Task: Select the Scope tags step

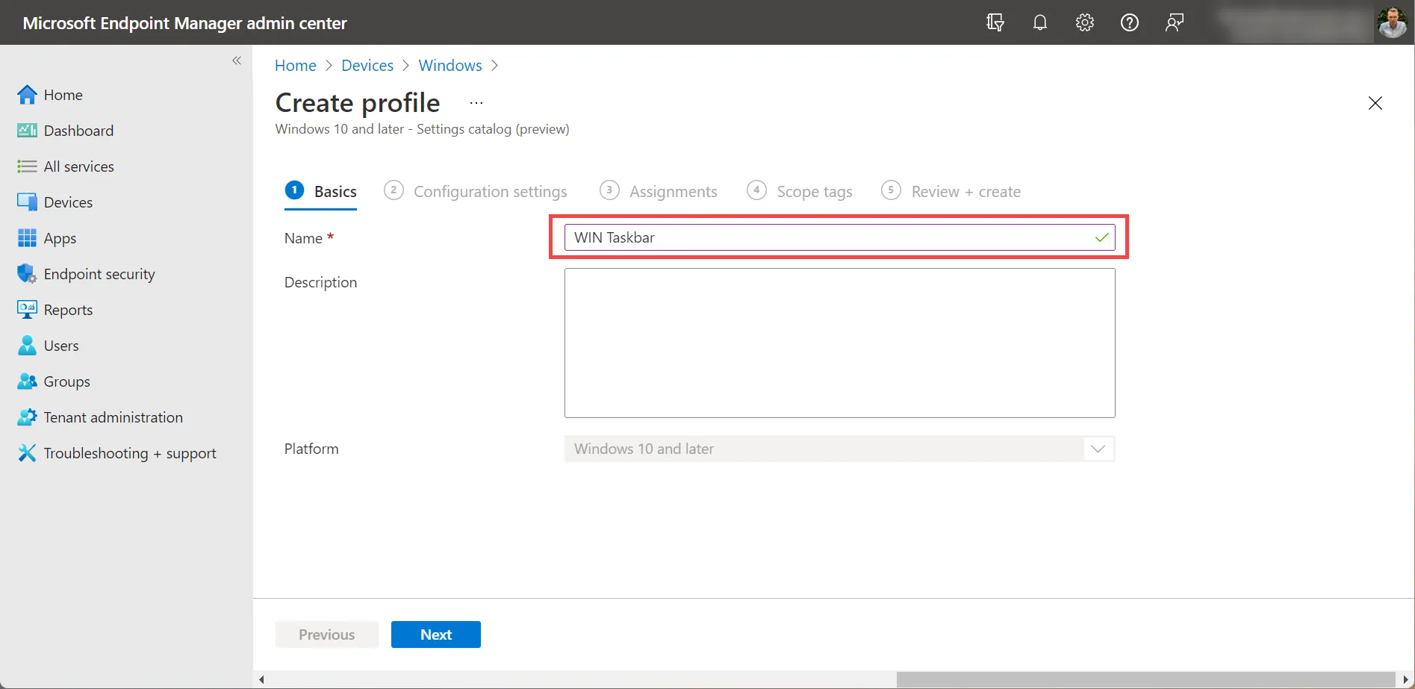Action: tap(800, 191)
